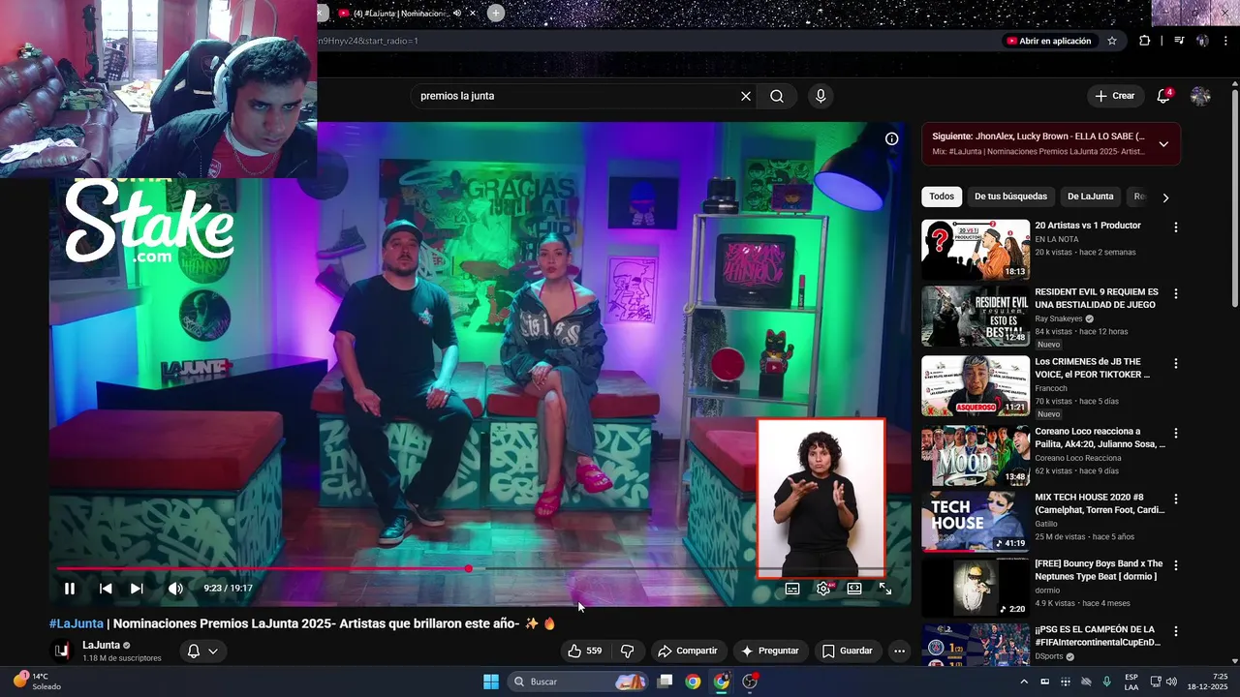Open a new browser tab
1240x697 pixels.
point(496,13)
